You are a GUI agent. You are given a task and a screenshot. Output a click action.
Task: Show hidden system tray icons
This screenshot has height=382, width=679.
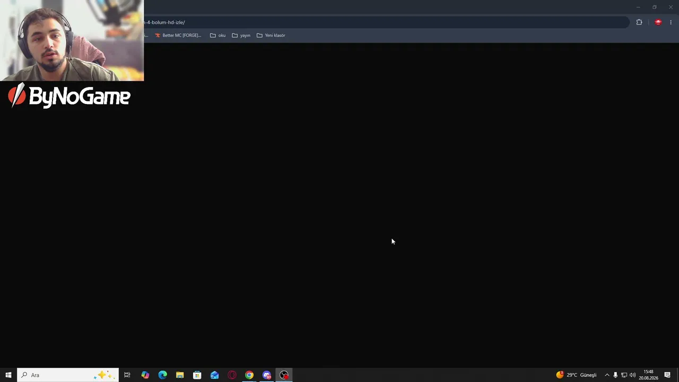click(x=607, y=375)
